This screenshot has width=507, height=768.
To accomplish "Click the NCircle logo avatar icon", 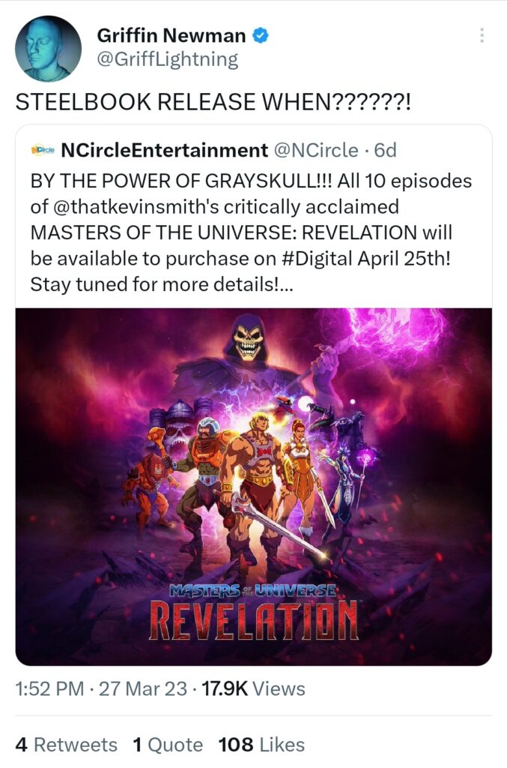I will tap(43, 150).
